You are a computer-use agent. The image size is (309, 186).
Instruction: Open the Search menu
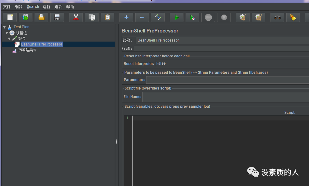pos(33,7)
